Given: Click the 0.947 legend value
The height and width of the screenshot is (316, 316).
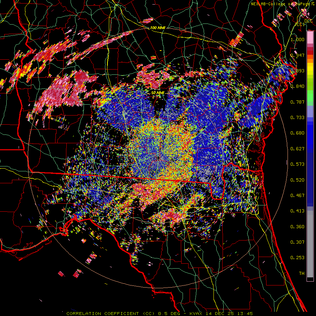Looking at the screenshot, I should [297, 55].
